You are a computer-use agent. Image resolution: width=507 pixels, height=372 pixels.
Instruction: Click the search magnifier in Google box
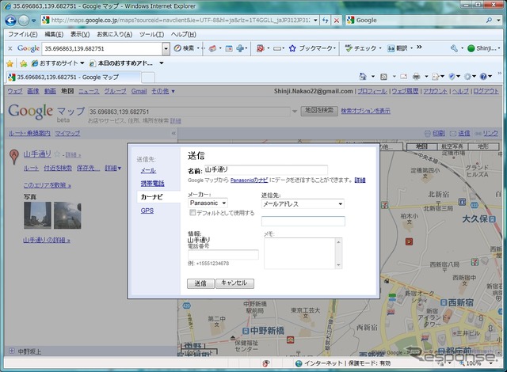490,21
